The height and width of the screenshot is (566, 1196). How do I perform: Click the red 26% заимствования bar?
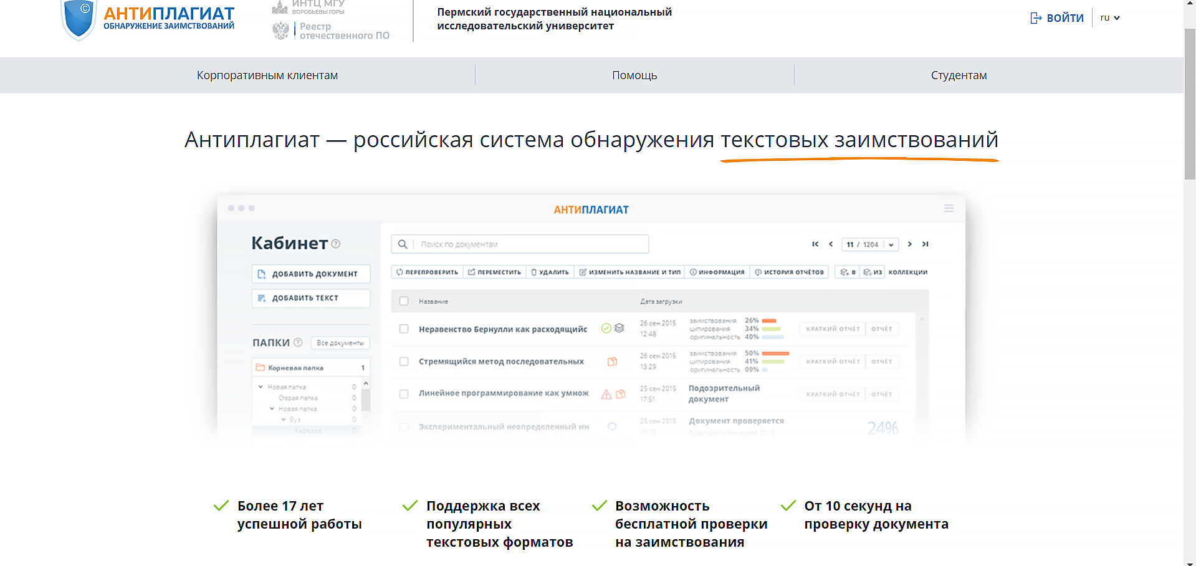click(x=768, y=321)
